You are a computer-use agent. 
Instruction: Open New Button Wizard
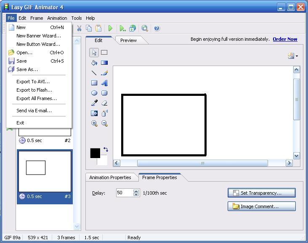click(39, 44)
